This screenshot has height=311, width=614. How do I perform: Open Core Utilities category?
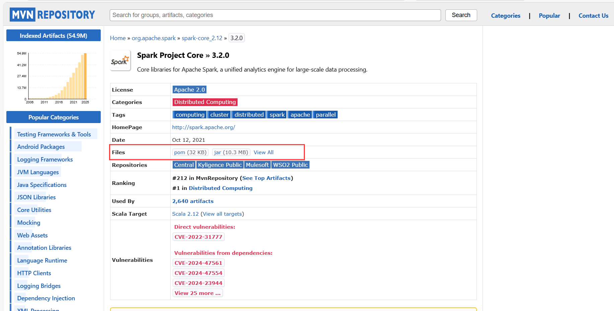click(x=34, y=210)
